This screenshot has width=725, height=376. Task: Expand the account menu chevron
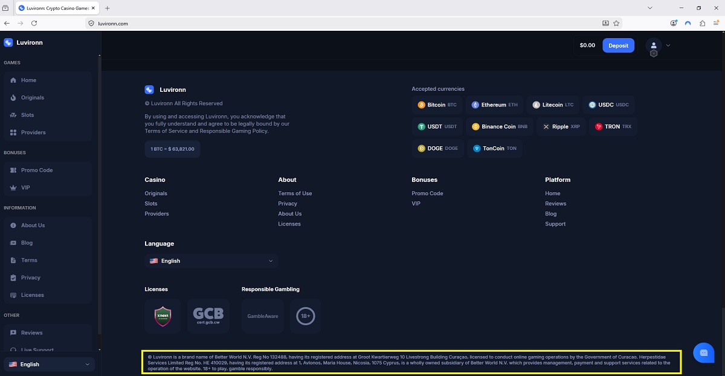[x=668, y=45]
